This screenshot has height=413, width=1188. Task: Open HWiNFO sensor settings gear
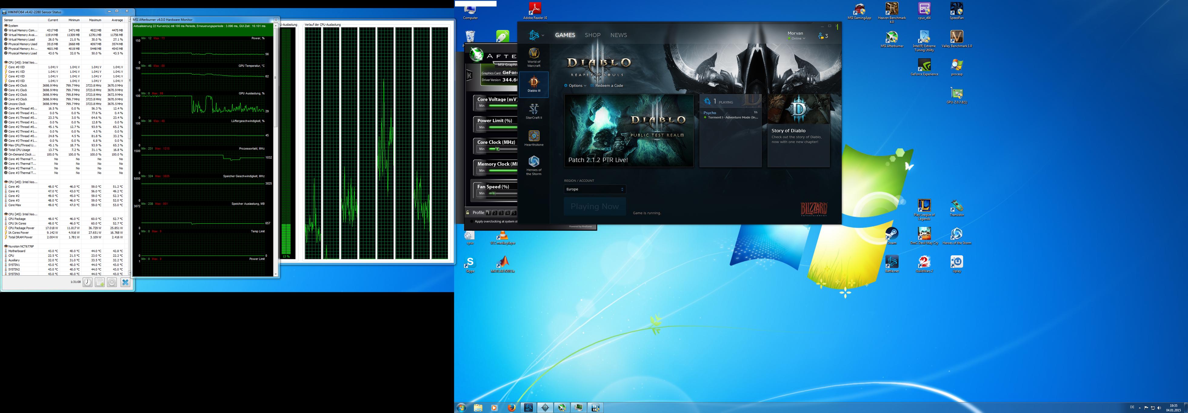[x=112, y=282]
